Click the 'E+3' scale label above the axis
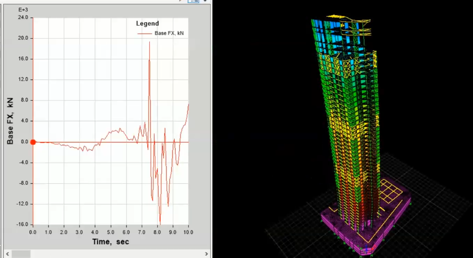This screenshot has width=473, height=258. click(23, 10)
